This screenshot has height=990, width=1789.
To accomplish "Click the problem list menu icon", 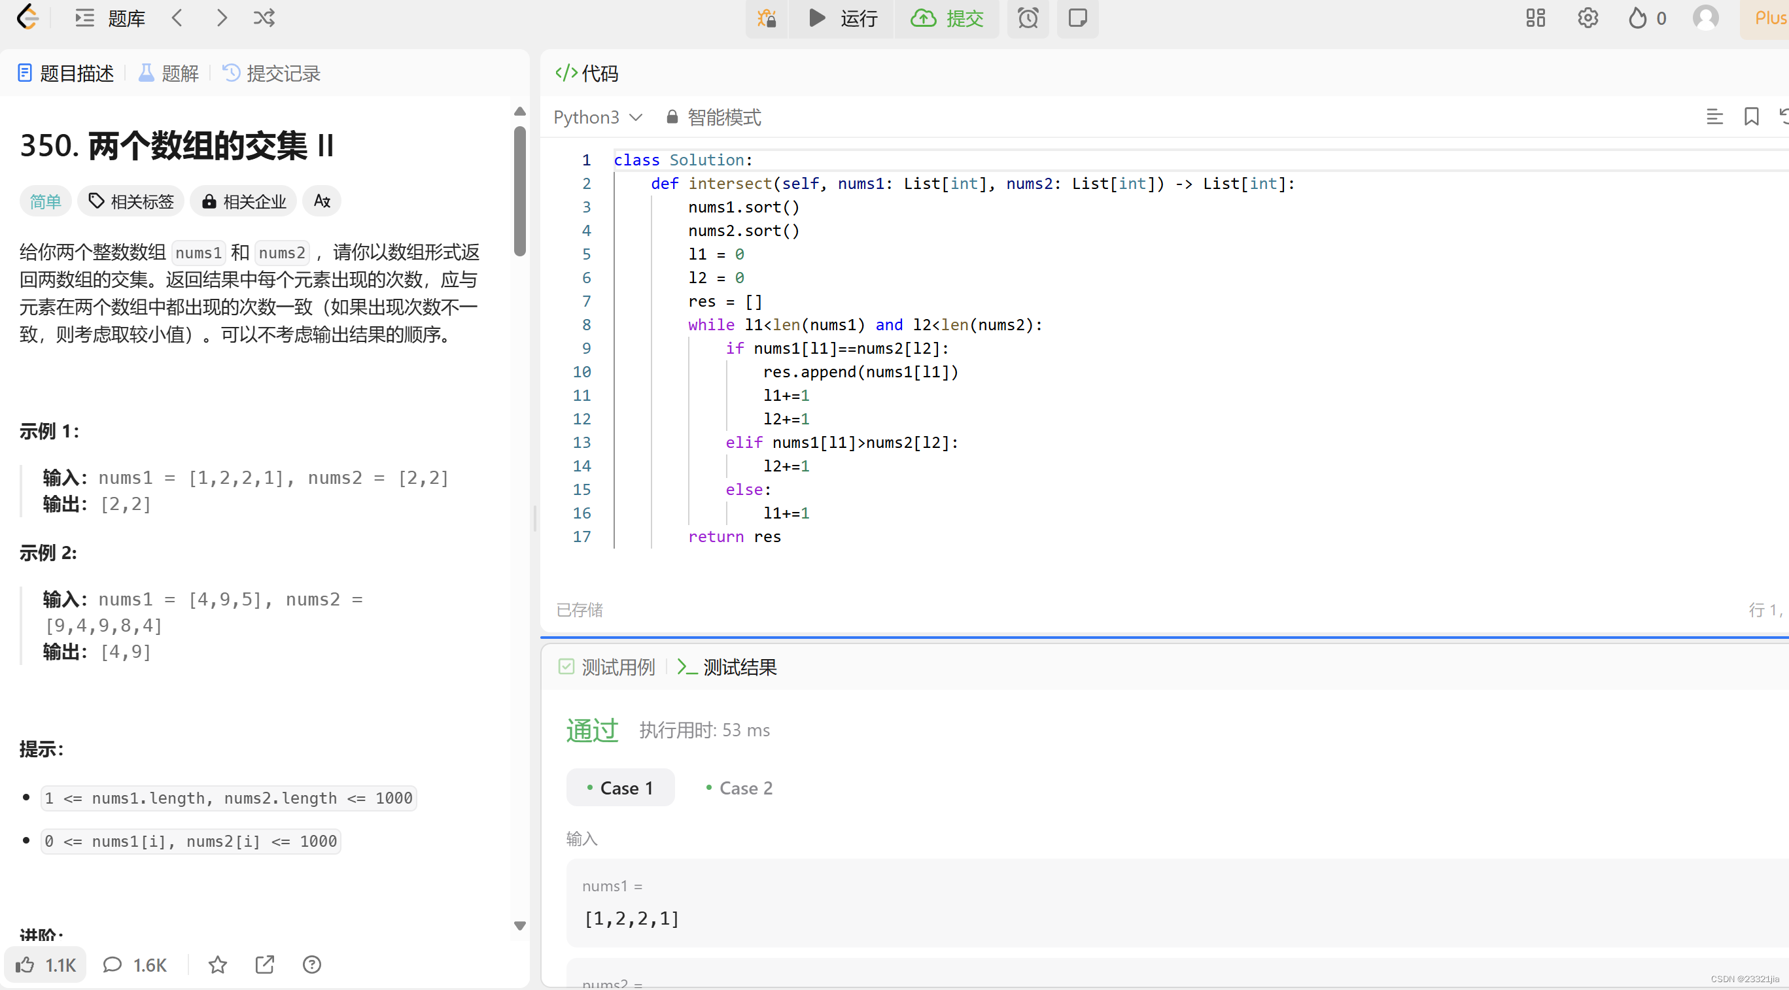I will click(84, 18).
